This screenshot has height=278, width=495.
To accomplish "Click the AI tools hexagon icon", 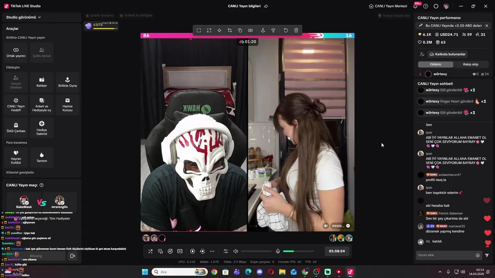I will (x=170, y=251).
